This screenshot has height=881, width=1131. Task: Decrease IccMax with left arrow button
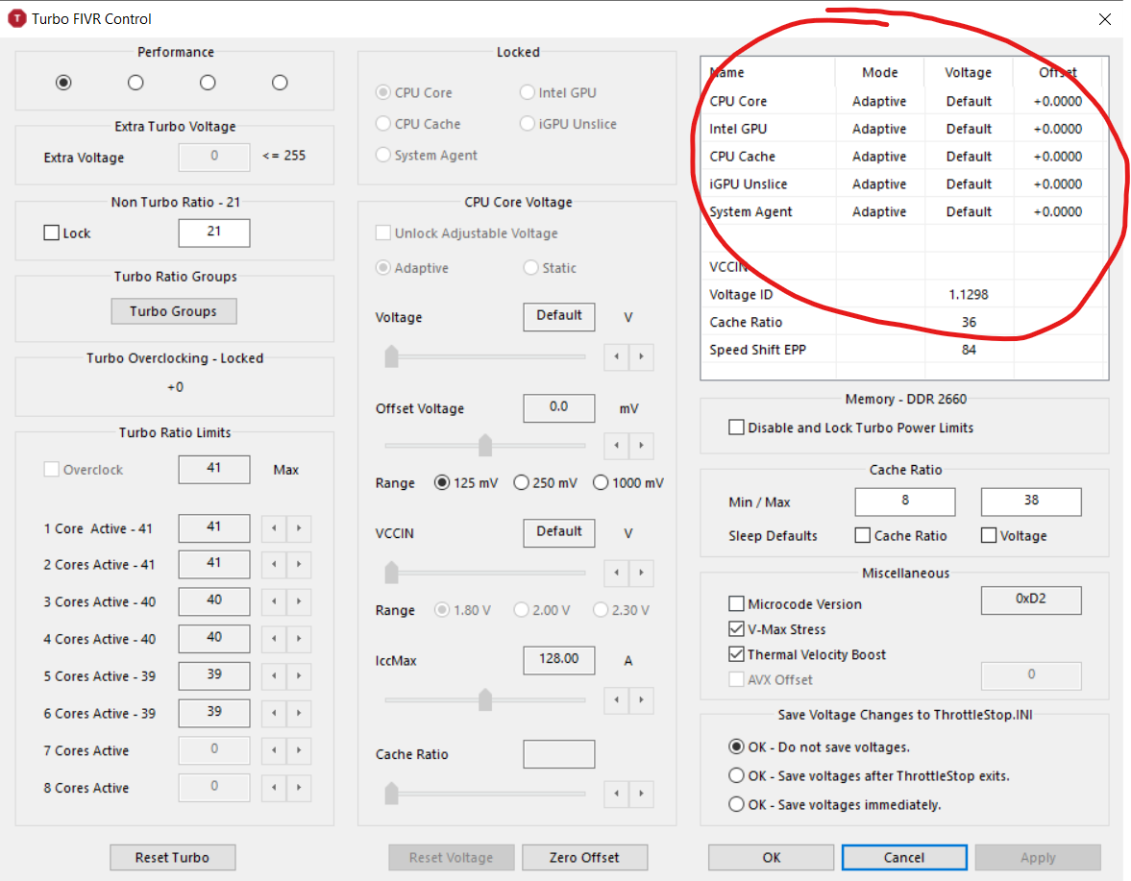point(617,700)
